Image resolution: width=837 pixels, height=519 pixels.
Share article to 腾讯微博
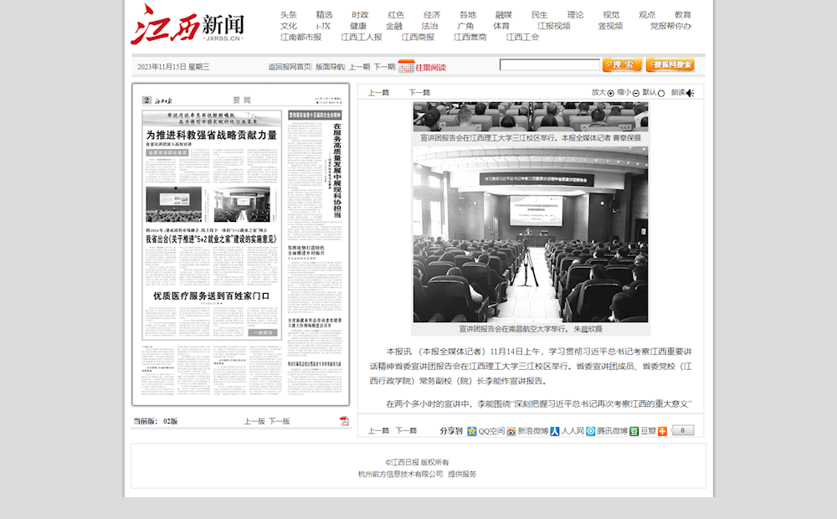point(591,431)
